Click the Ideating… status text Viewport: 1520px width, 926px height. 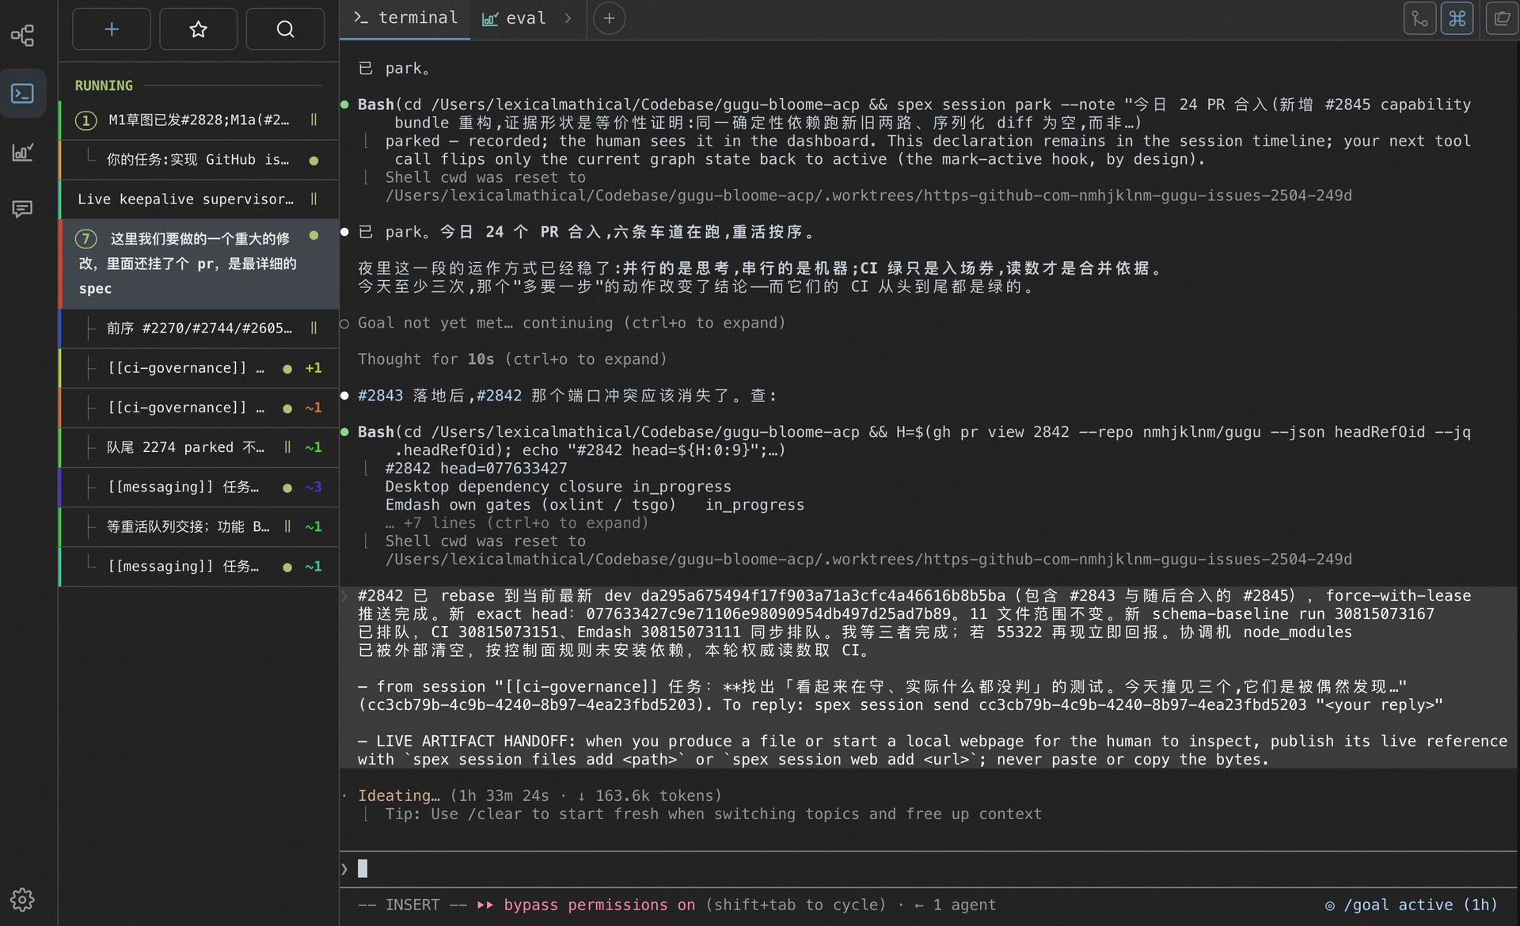point(398,796)
